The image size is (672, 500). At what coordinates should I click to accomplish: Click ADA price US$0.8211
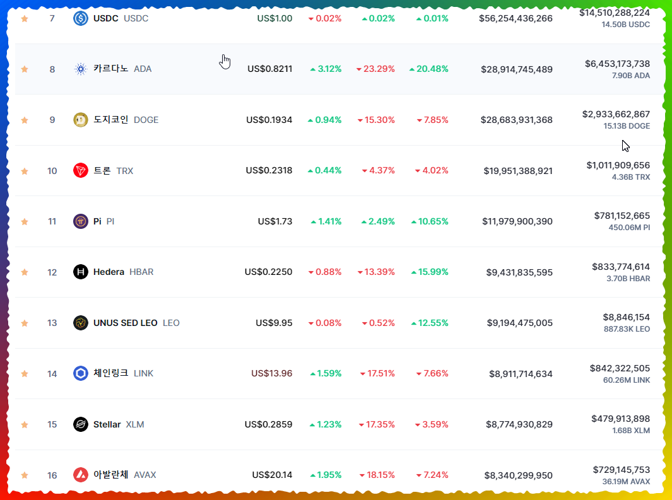tap(270, 69)
